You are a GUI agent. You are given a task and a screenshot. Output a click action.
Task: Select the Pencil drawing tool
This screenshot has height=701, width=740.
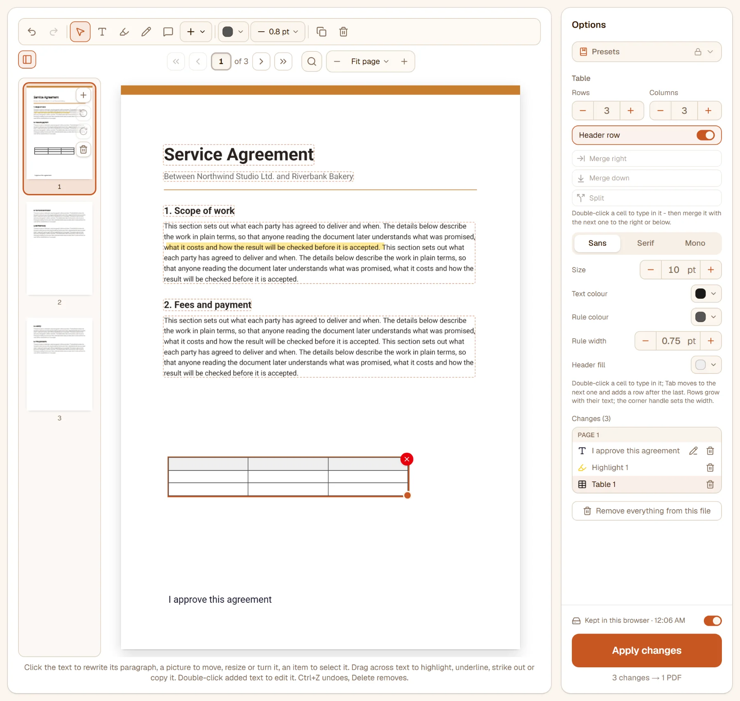146,32
